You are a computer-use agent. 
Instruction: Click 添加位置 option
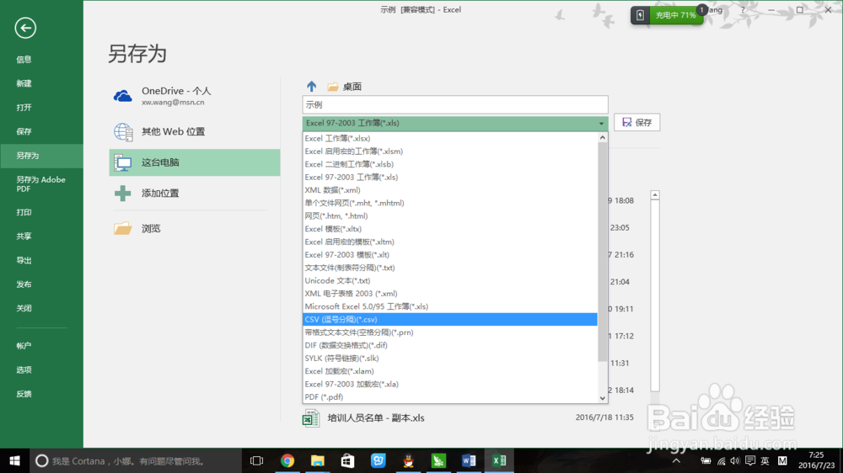(x=195, y=194)
